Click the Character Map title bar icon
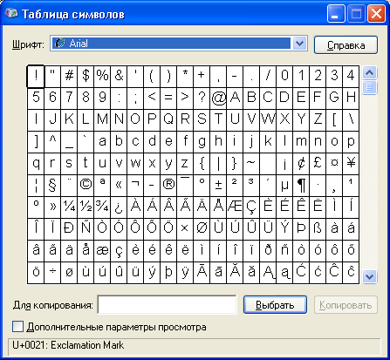390x360 pixels. (11, 13)
